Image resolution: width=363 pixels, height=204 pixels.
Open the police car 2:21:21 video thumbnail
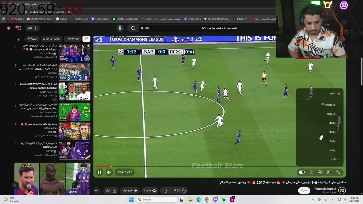[75, 131]
